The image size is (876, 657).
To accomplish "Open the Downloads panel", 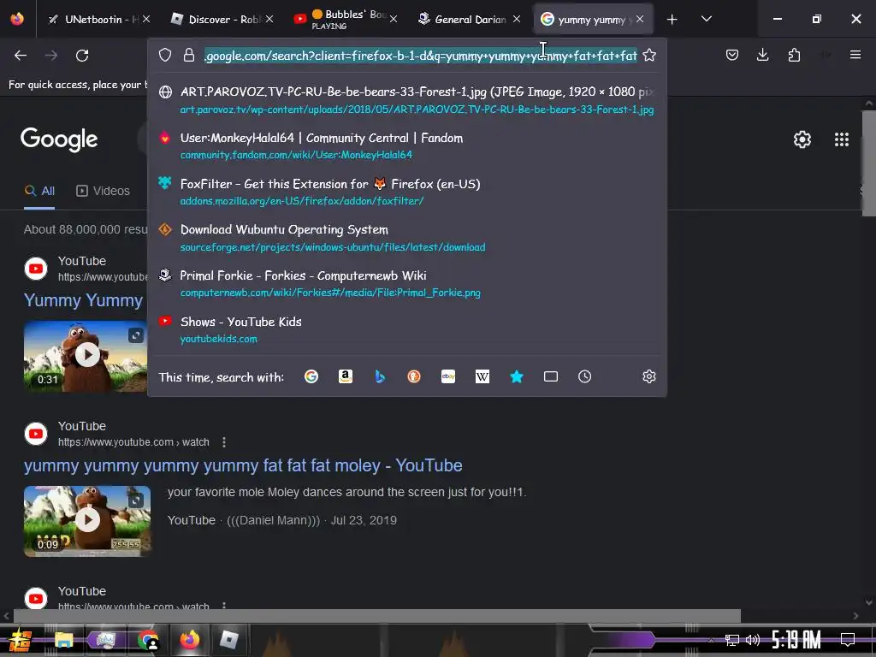I will pos(762,55).
